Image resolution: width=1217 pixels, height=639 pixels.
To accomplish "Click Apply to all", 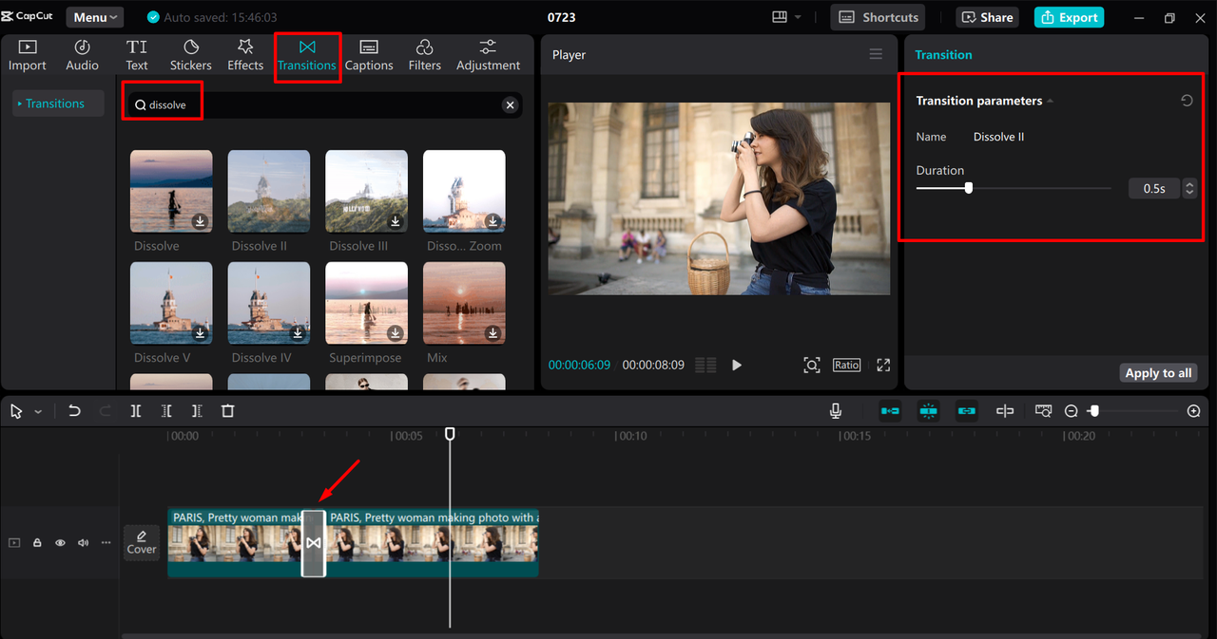I will tap(1158, 373).
